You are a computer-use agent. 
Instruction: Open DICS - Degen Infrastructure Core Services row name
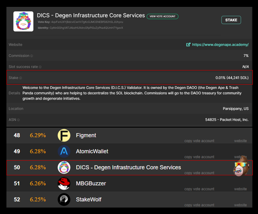click(x=128, y=168)
